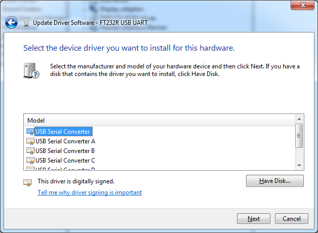This screenshot has width=318, height=233.
Task: Select USB Serial Converter A in the list
Action: pyautogui.click(x=65, y=141)
